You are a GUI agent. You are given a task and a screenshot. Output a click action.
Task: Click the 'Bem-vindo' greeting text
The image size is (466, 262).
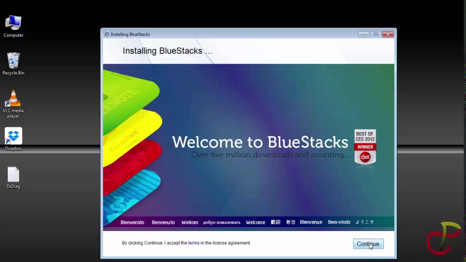point(339,222)
